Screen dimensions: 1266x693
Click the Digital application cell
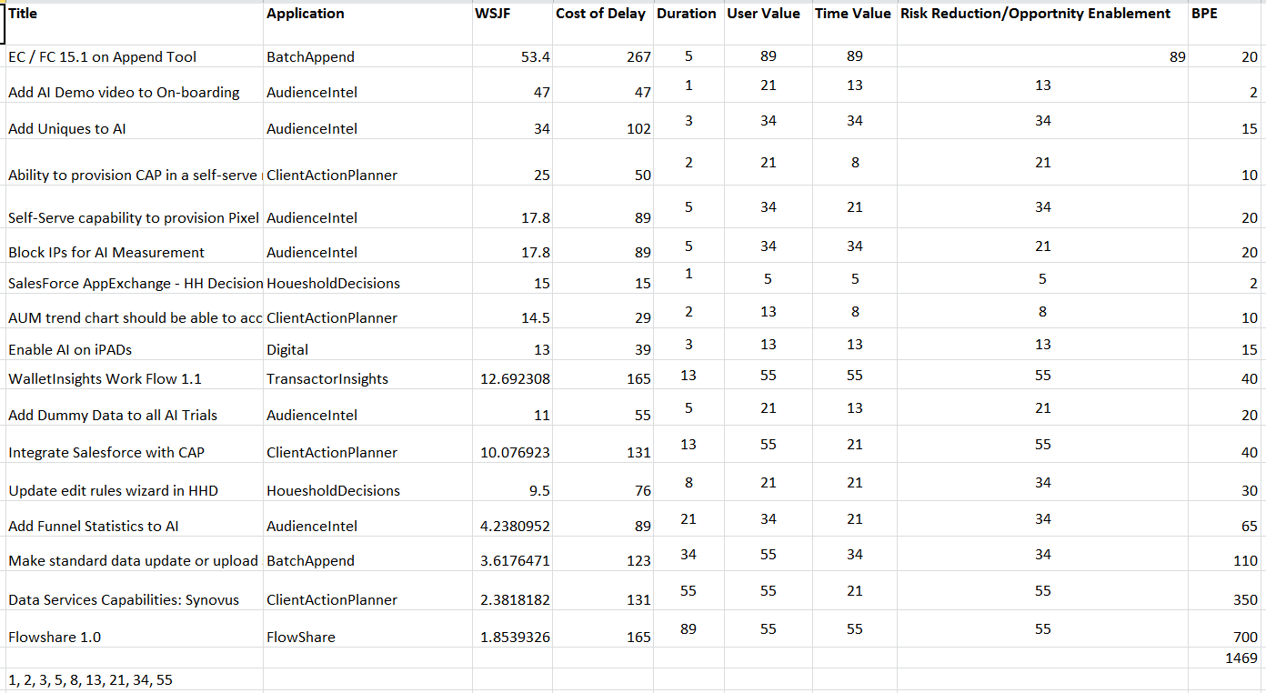click(368, 346)
